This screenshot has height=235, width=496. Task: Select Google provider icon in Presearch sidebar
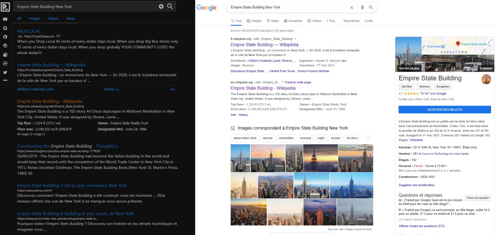coord(5,28)
